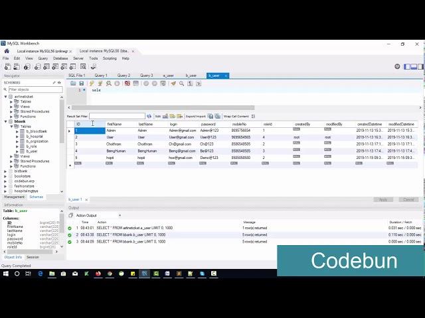Click the Apply button
The width and height of the screenshot is (425, 318).
[x=383, y=199]
